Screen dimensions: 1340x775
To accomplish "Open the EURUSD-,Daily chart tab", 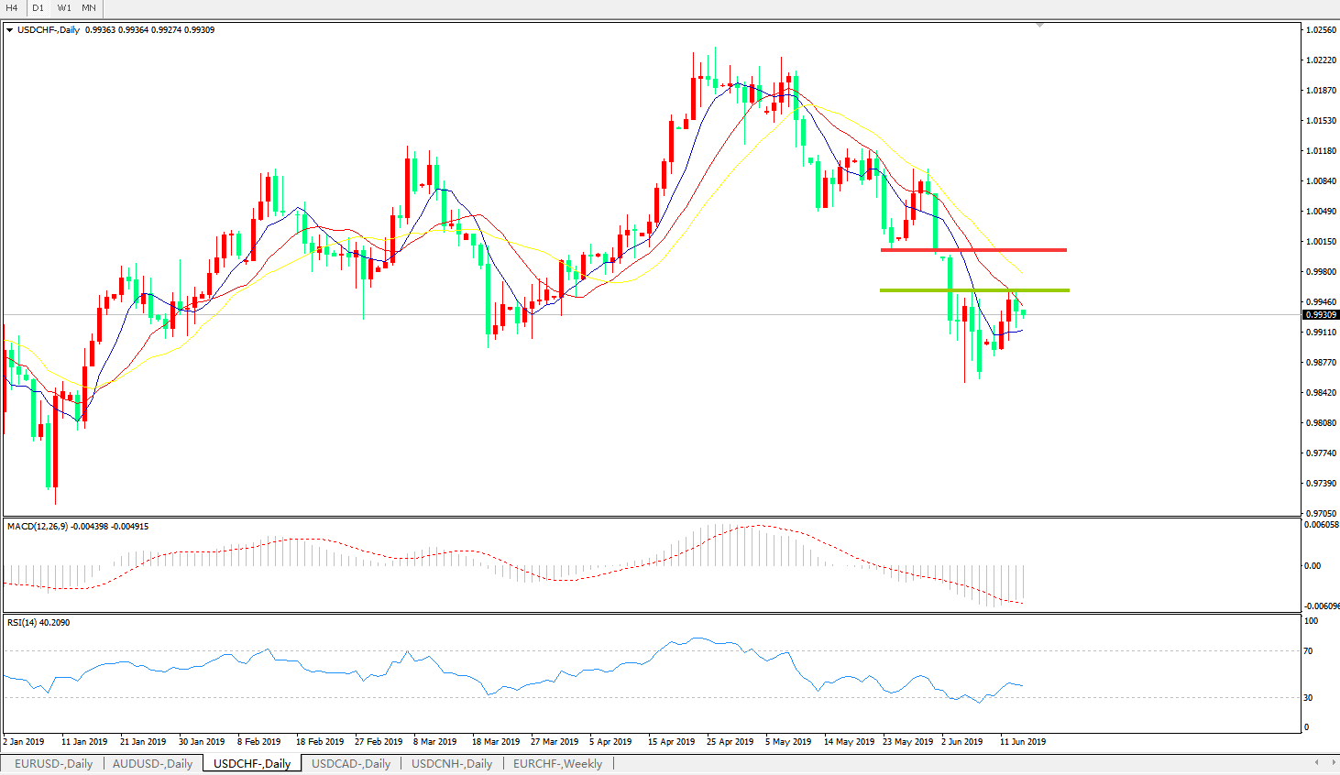I will click(x=53, y=763).
